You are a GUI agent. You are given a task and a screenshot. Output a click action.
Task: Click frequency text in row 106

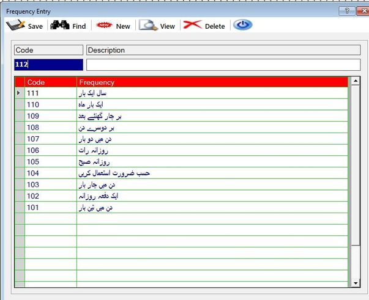[x=94, y=150]
